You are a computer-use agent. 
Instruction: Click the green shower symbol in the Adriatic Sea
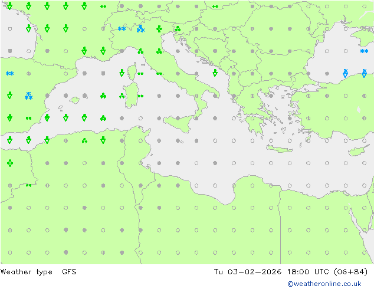tap(215, 73)
